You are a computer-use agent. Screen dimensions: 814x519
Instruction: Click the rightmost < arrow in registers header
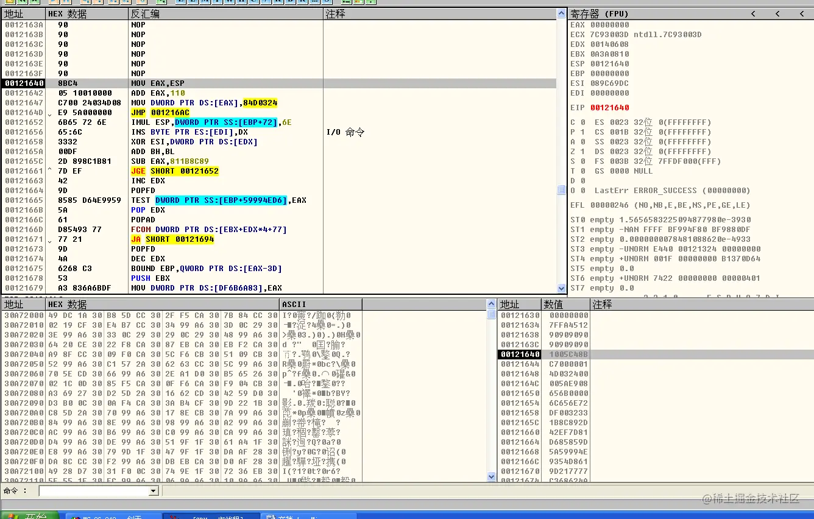[801, 13]
